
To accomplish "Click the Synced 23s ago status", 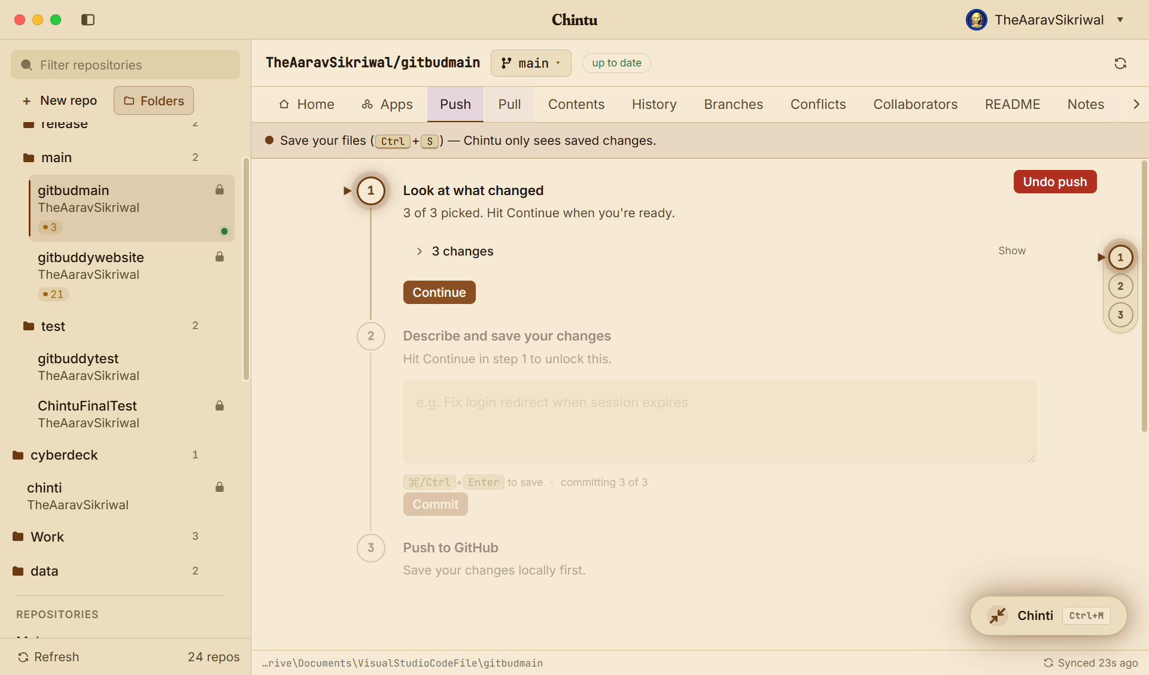I will click(x=1090, y=663).
